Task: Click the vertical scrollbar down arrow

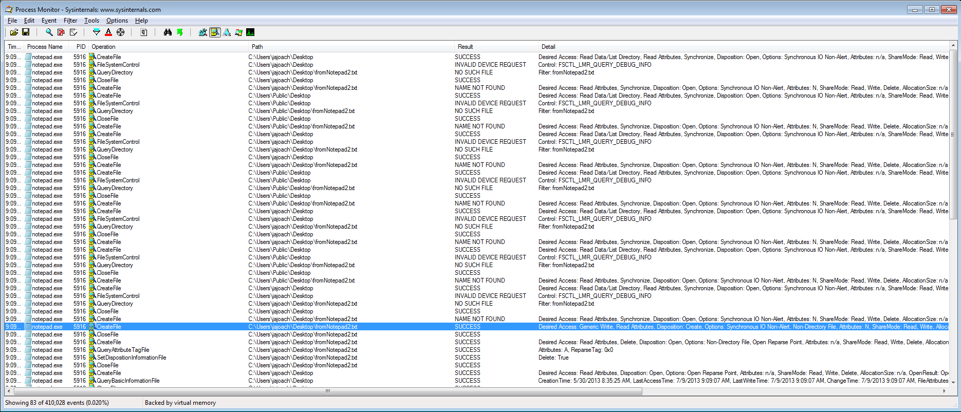Action: pyautogui.click(x=953, y=383)
